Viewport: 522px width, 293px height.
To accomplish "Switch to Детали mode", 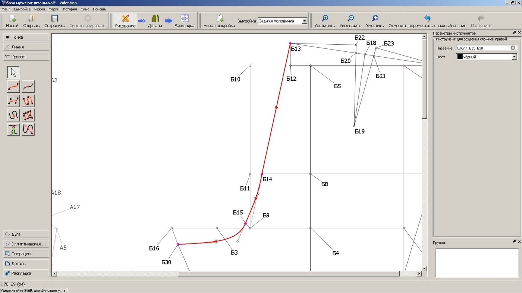I will pos(155,21).
